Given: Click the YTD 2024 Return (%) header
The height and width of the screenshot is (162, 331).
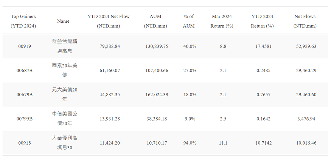Looking at the screenshot, I should (262, 21).
